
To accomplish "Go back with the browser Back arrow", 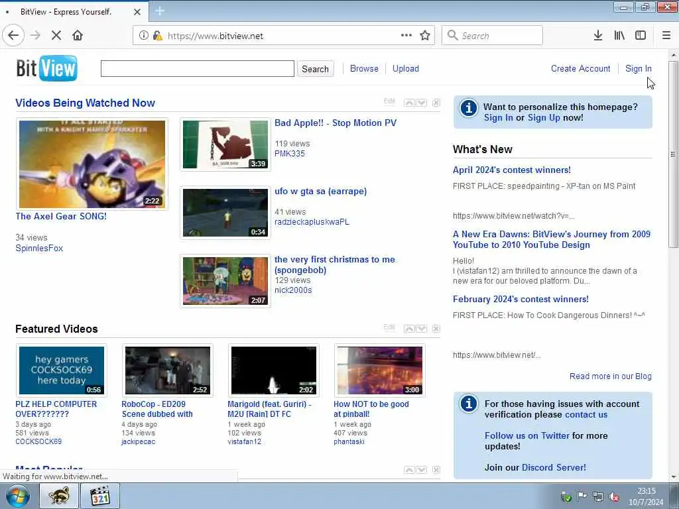I will tap(13, 36).
